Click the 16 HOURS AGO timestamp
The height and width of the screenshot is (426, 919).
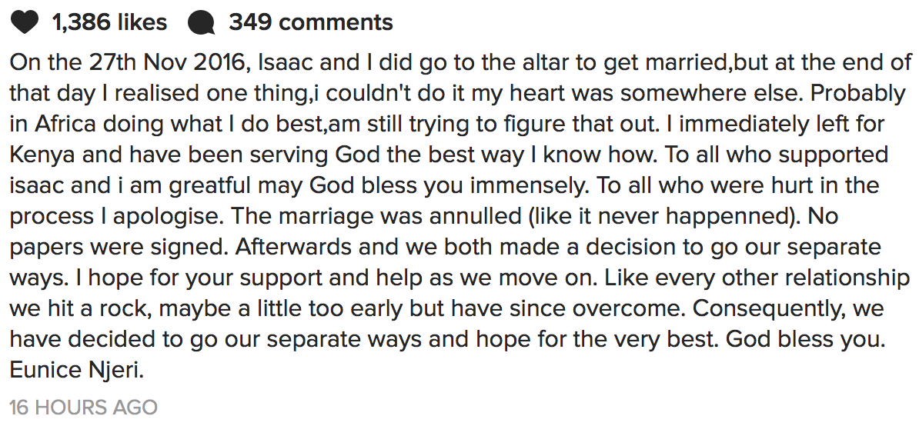pos(84,408)
